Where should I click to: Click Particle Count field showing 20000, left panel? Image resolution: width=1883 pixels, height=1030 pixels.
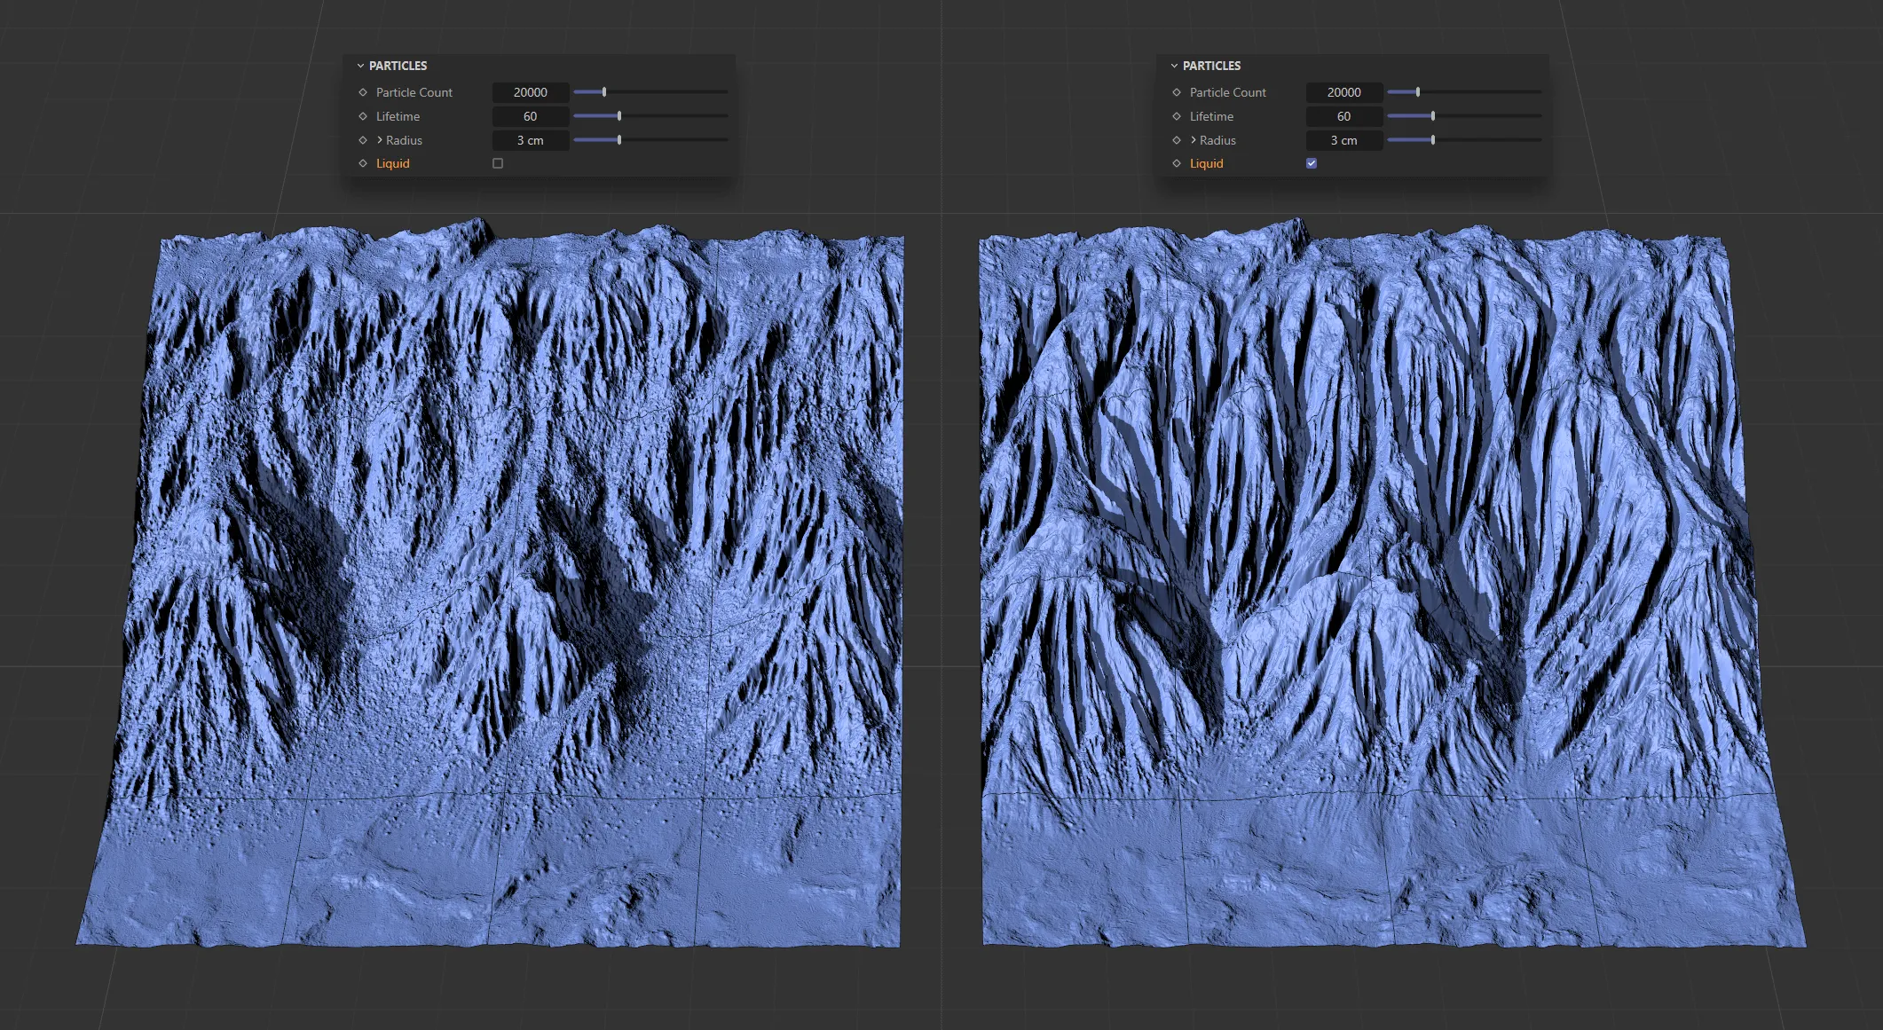(x=530, y=92)
